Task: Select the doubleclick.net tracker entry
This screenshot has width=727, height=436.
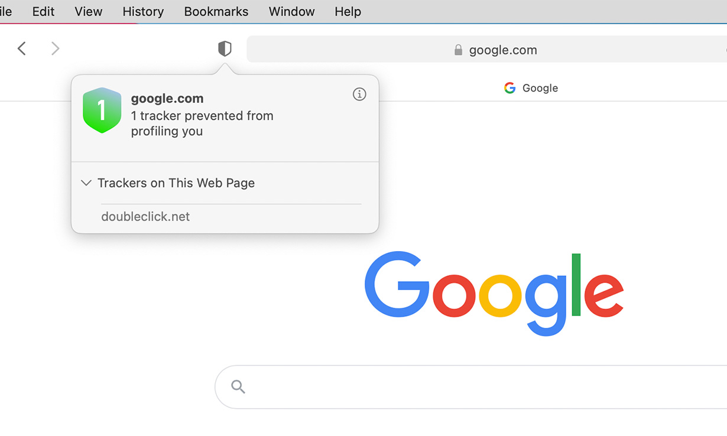Action: tap(145, 217)
